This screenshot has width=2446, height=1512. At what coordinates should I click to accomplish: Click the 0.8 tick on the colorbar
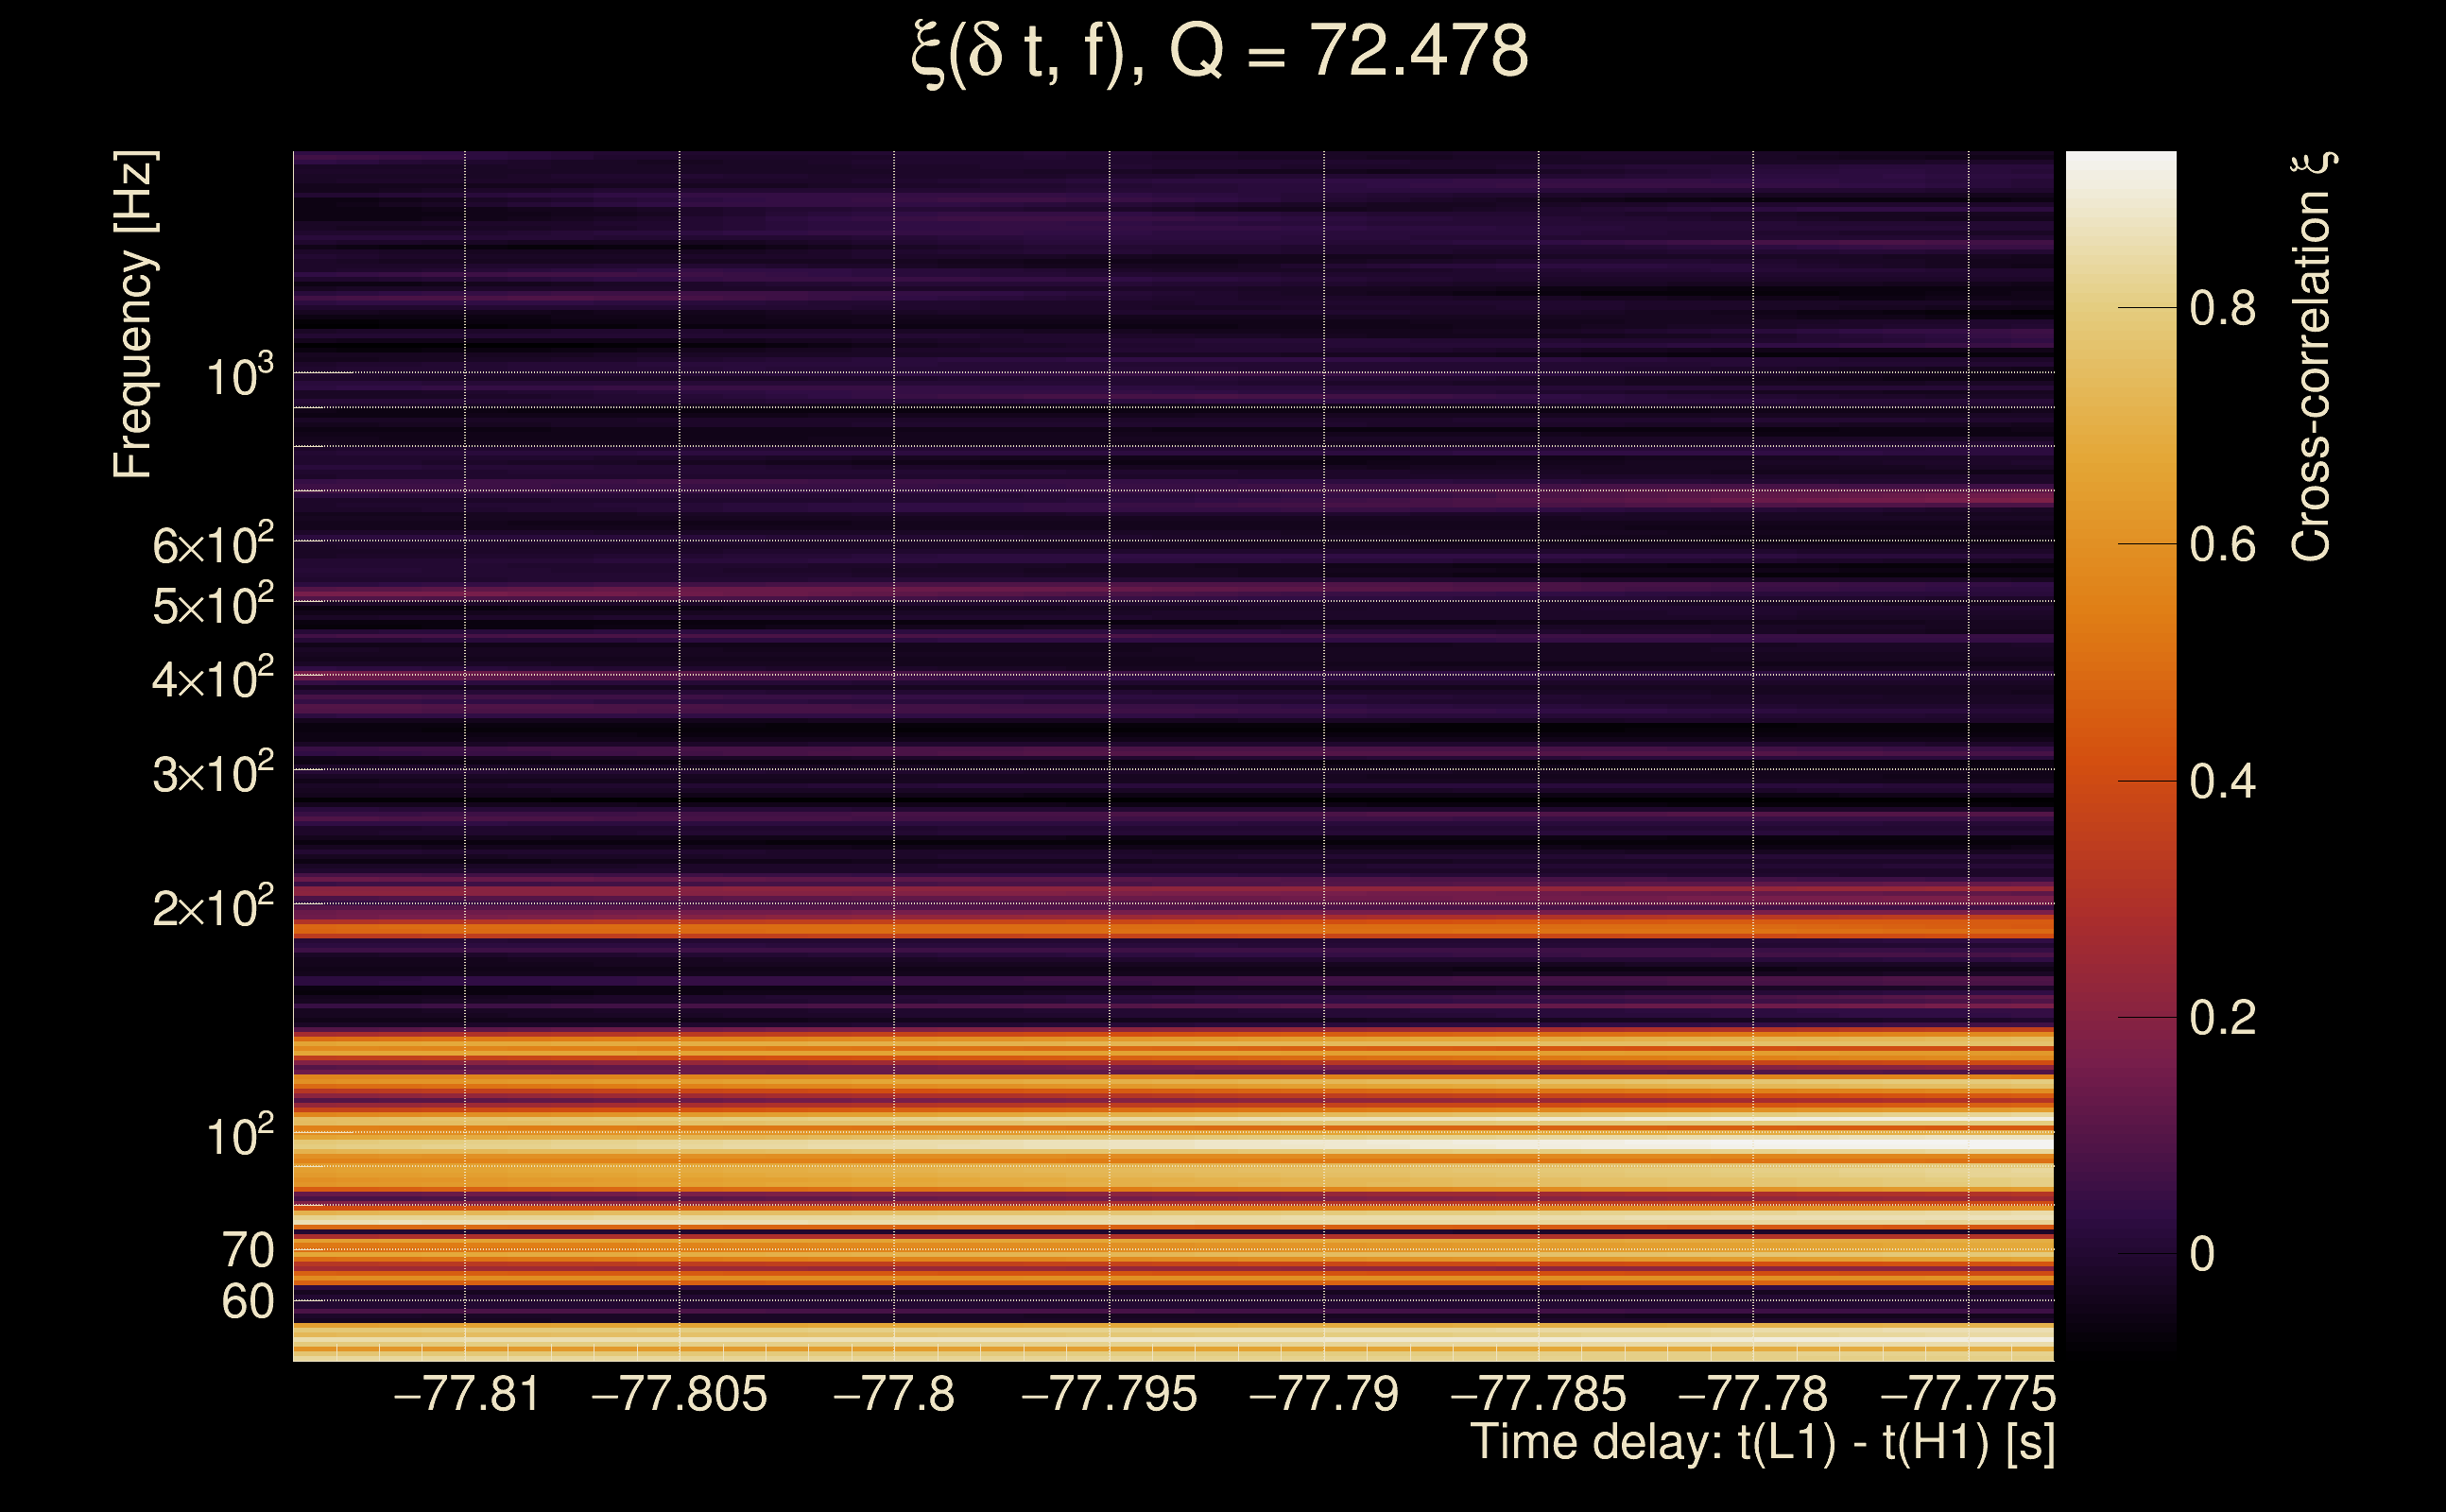pos(2222,308)
